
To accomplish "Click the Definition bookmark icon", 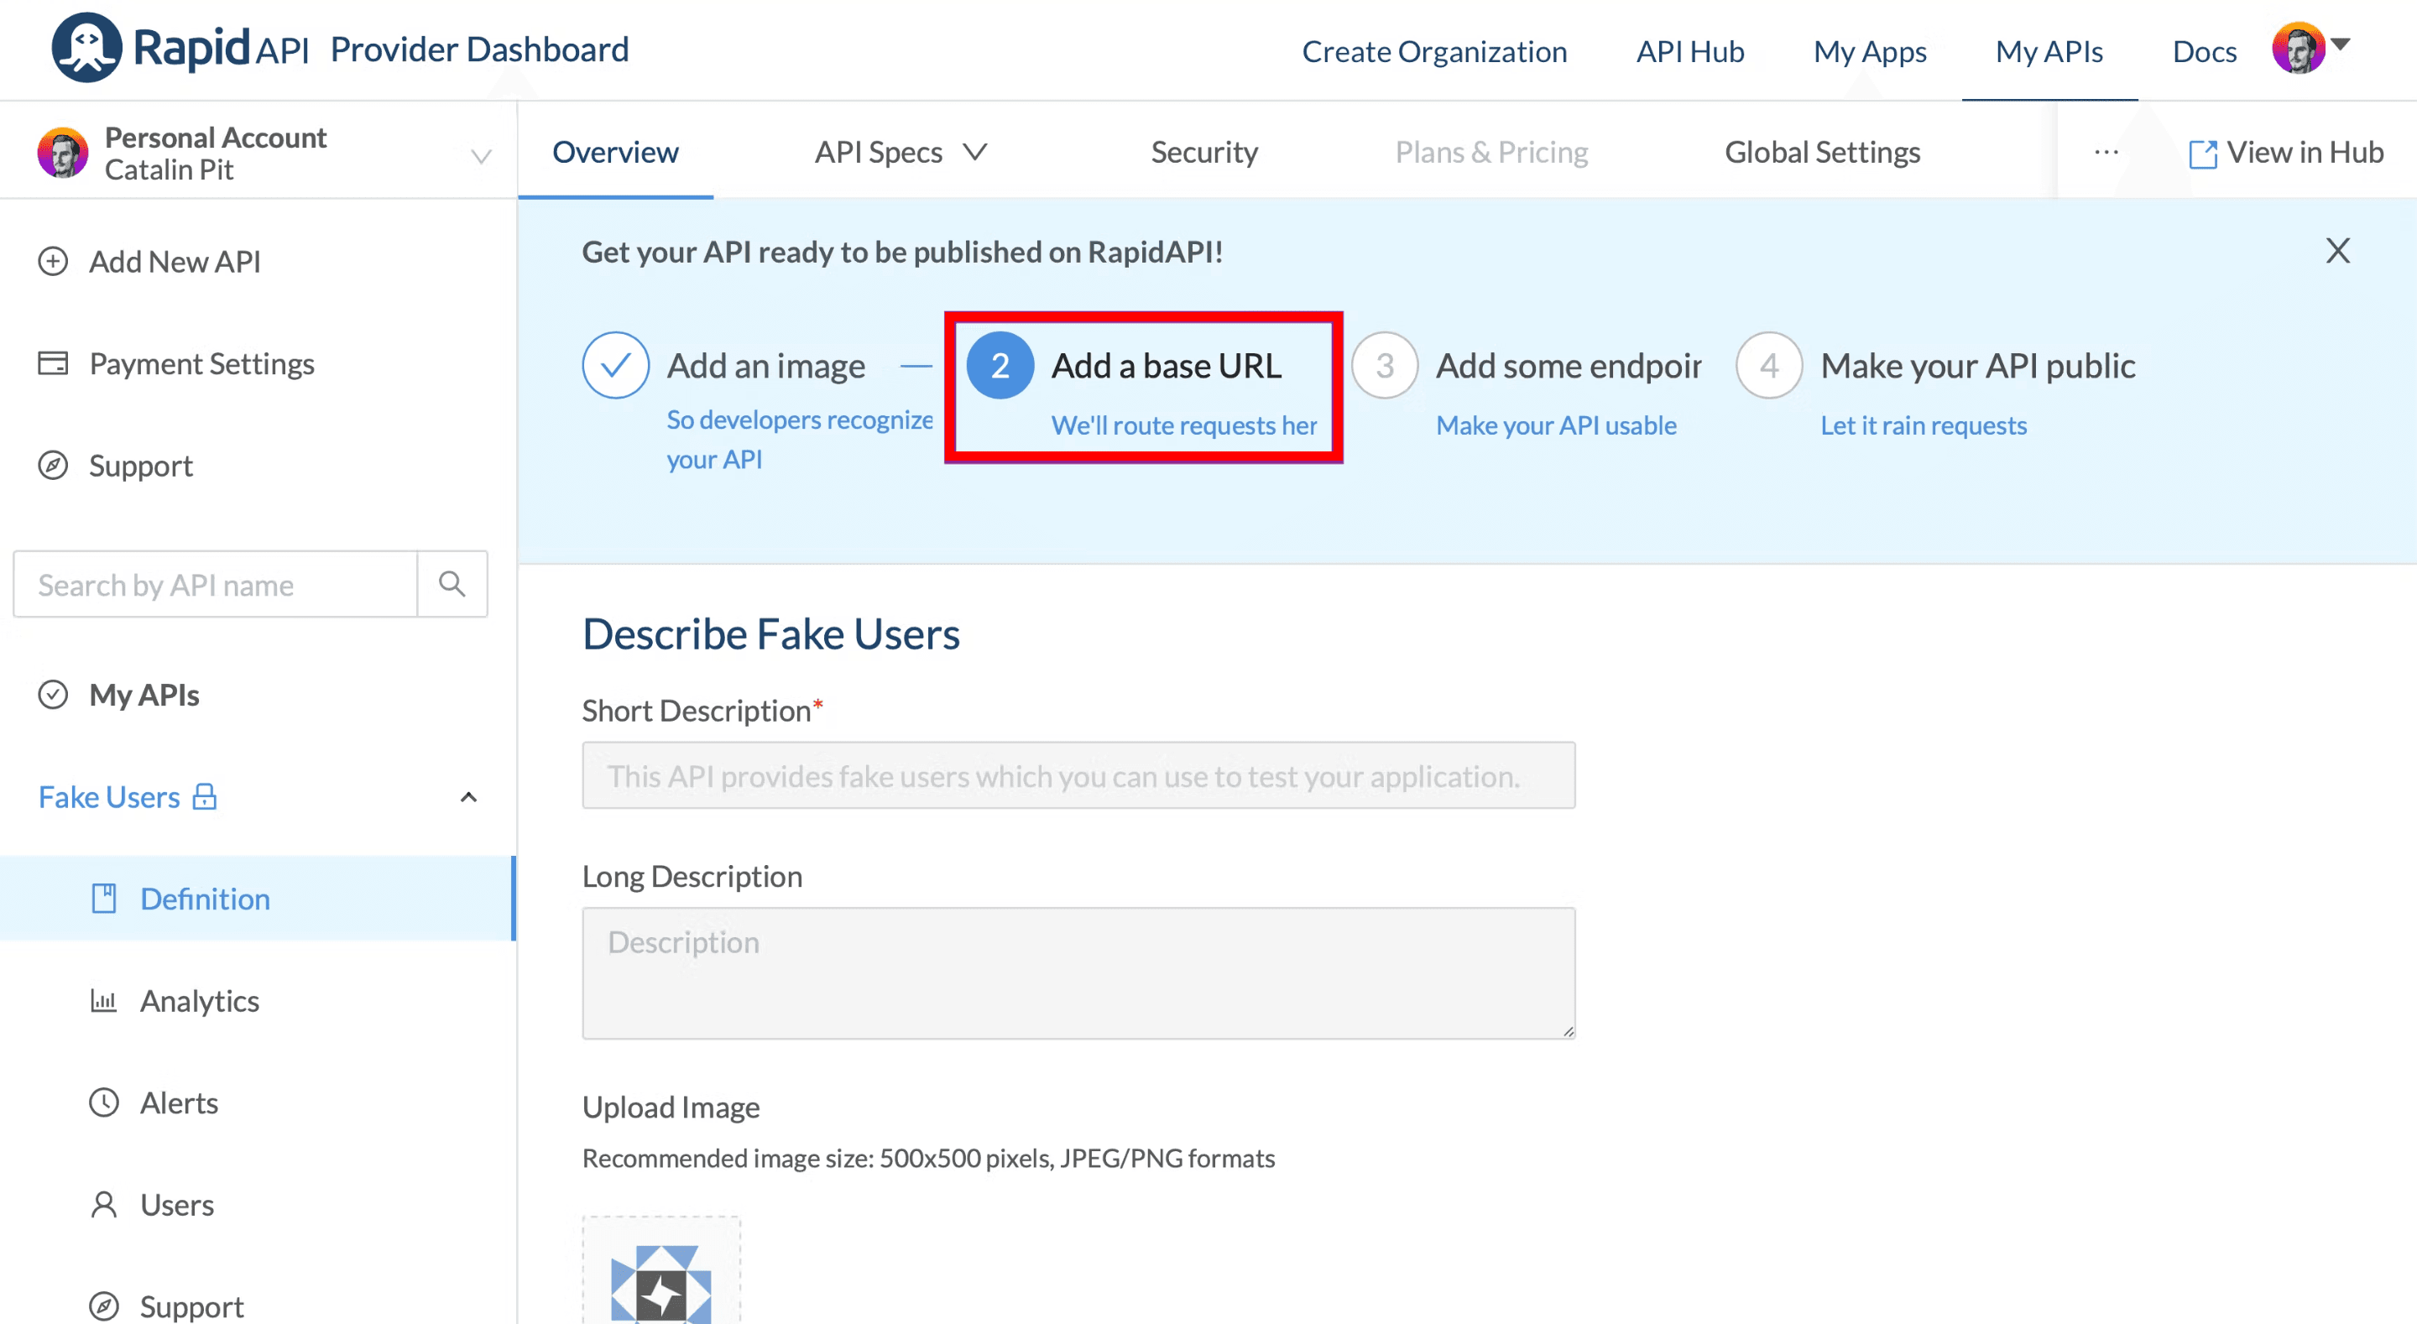I will coord(103,898).
